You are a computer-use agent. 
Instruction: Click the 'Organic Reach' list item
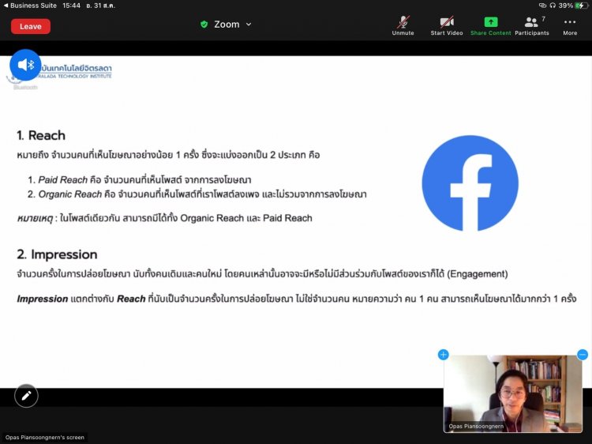(197, 194)
